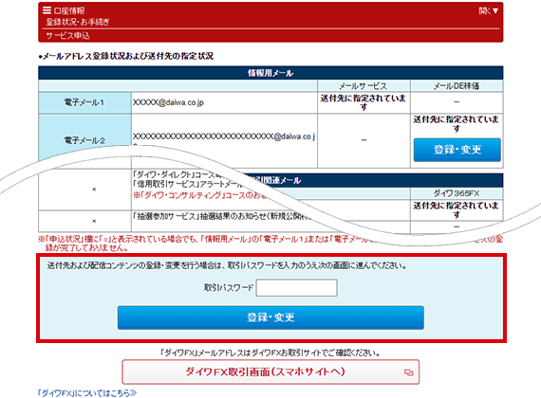Click the 情報用メール table header
Viewport: 541px width, 398px height.
[270, 73]
